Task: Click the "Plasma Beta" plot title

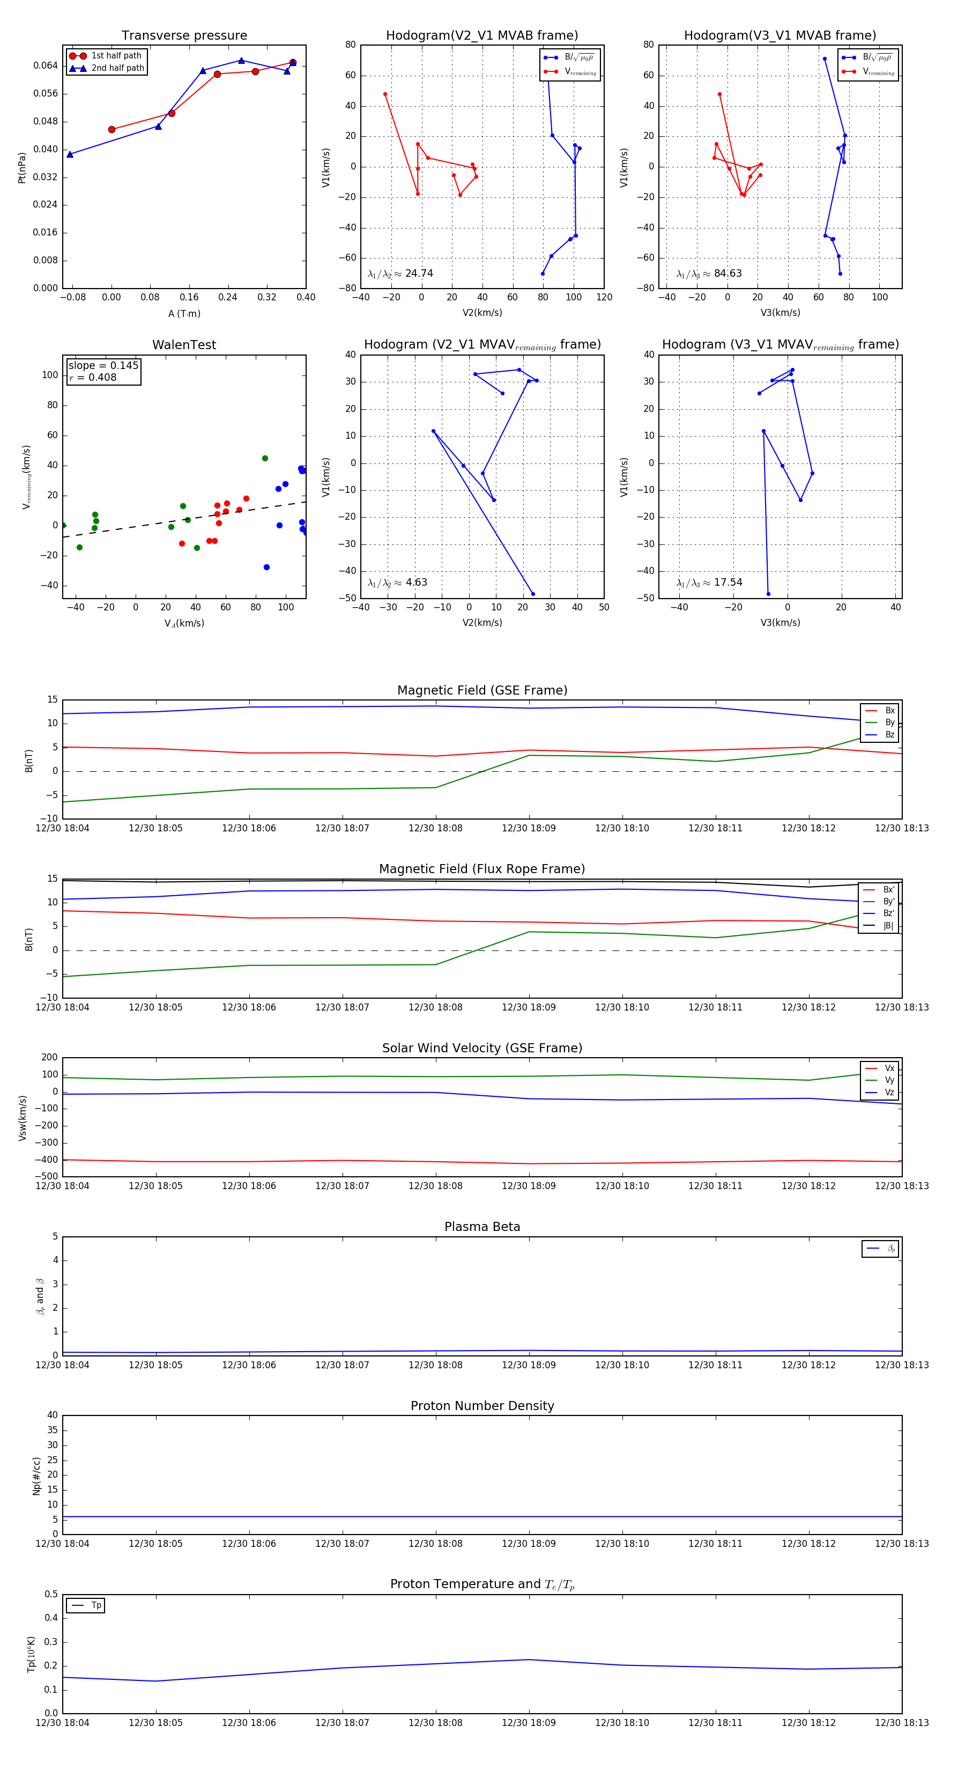Action: pos(482,1227)
